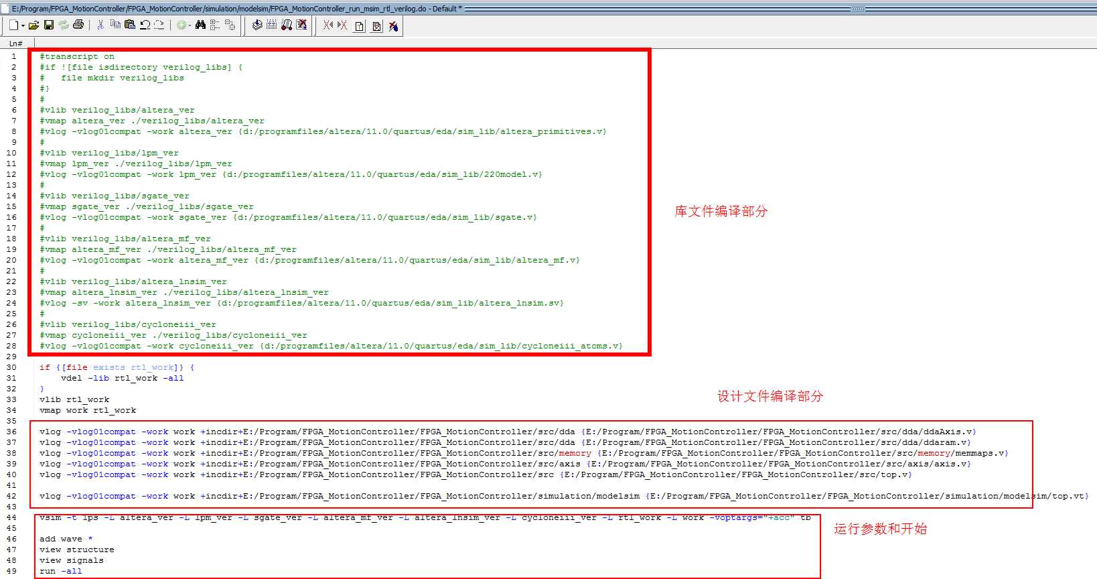This screenshot has width=1097, height=579.
Task: Click the "view signals" line
Action: coord(72,560)
